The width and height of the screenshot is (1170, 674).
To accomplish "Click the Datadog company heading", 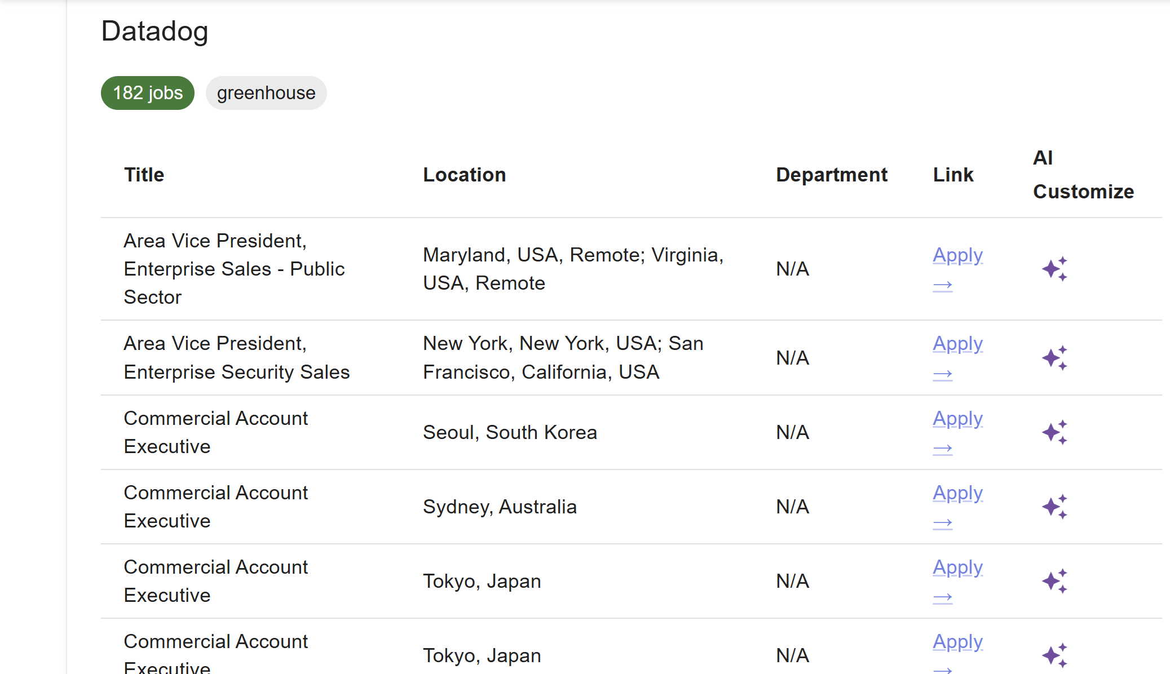I will click(155, 31).
